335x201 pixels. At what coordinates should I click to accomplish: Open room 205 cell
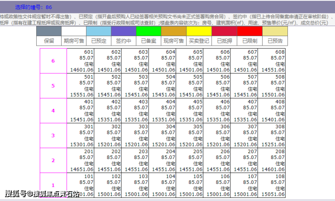coord(190,160)
